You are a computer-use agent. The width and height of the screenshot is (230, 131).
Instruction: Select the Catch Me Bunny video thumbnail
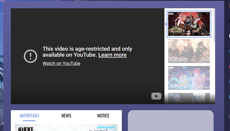pyautogui.click(x=189, y=24)
